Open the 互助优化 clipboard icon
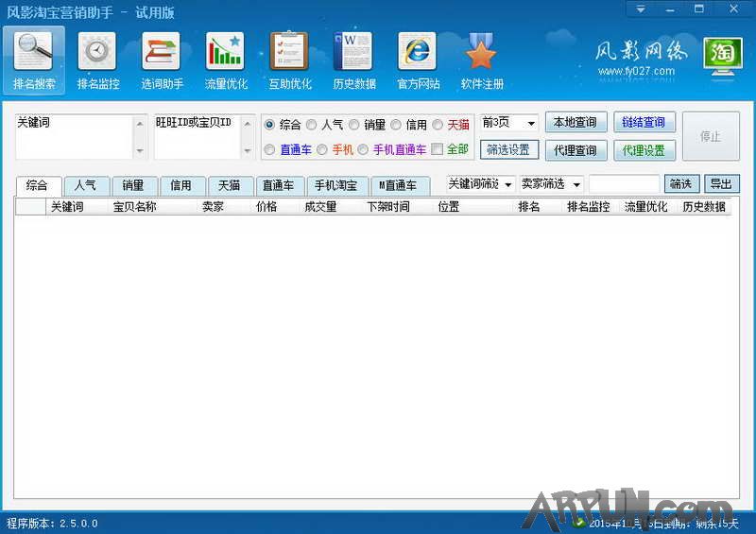This screenshot has width=756, height=534. (x=289, y=51)
